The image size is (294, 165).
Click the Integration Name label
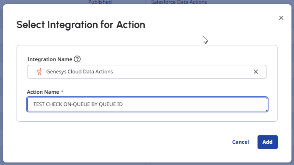[x=50, y=59]
